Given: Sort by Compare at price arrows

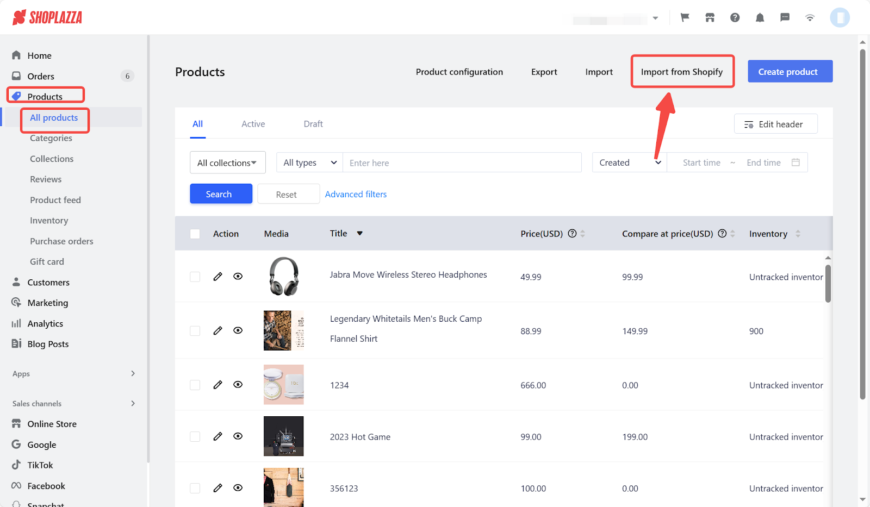Looking at the screenshot, I should click(x=733, y=234).
